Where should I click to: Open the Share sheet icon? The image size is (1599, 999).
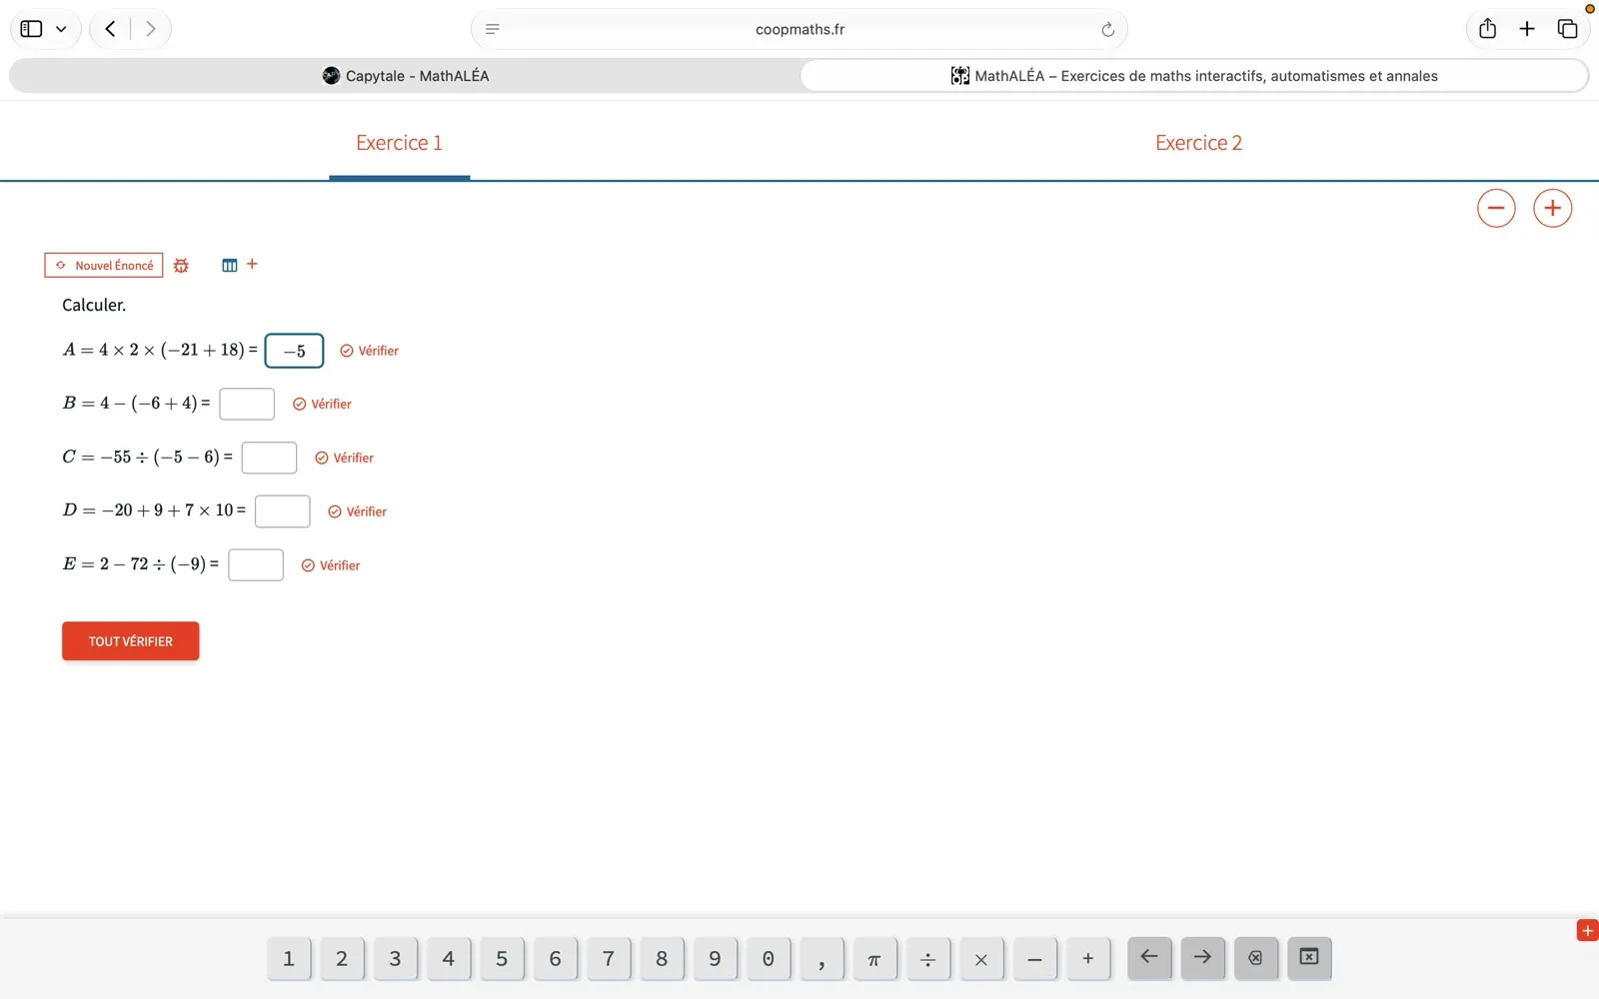coord(1487,29)
